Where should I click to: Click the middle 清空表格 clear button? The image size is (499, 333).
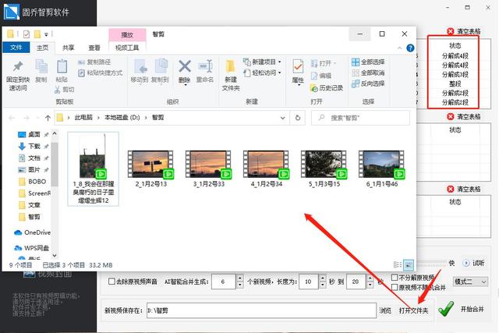[x=464, y=116]
